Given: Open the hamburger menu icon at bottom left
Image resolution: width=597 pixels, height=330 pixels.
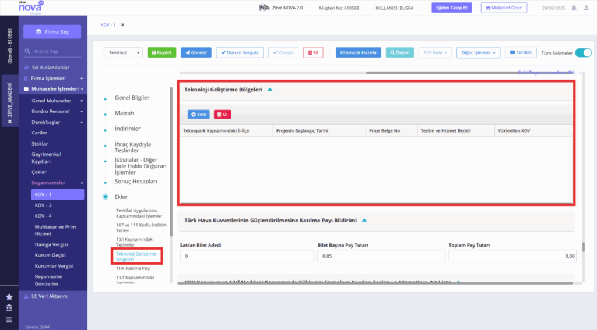Looking at the screenshot, I should click(9, 320).
